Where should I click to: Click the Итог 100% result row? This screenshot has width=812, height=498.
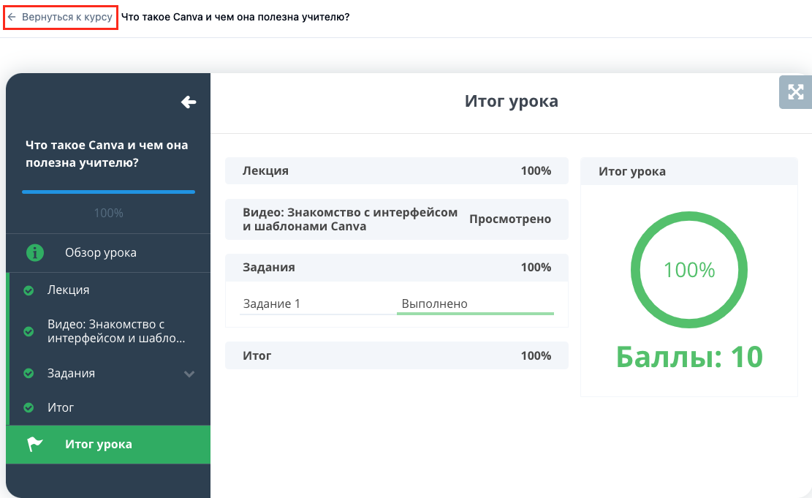[397, 355]
